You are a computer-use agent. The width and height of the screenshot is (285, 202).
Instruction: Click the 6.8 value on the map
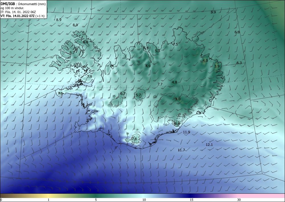coord(237,32)
